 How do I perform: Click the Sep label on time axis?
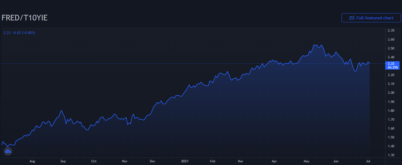coord(63,162)
